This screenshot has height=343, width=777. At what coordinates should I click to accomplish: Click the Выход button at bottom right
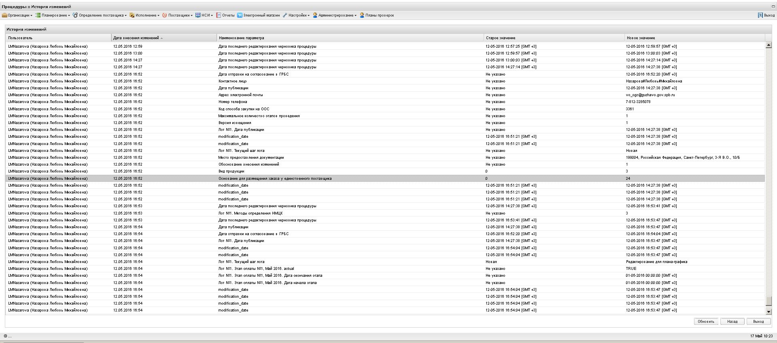coord(758,322)
